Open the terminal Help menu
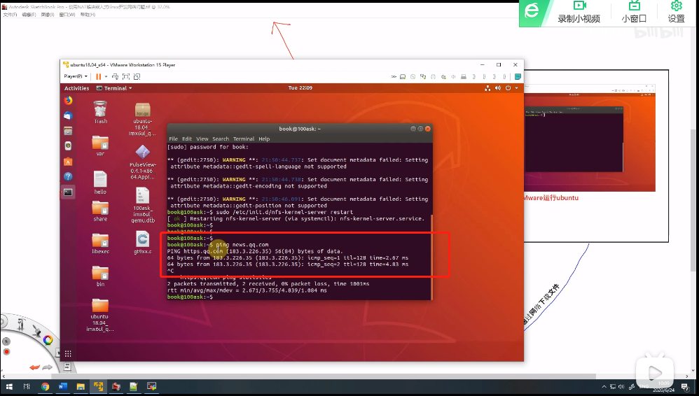 pyautogui.click(x=264, y=139)
